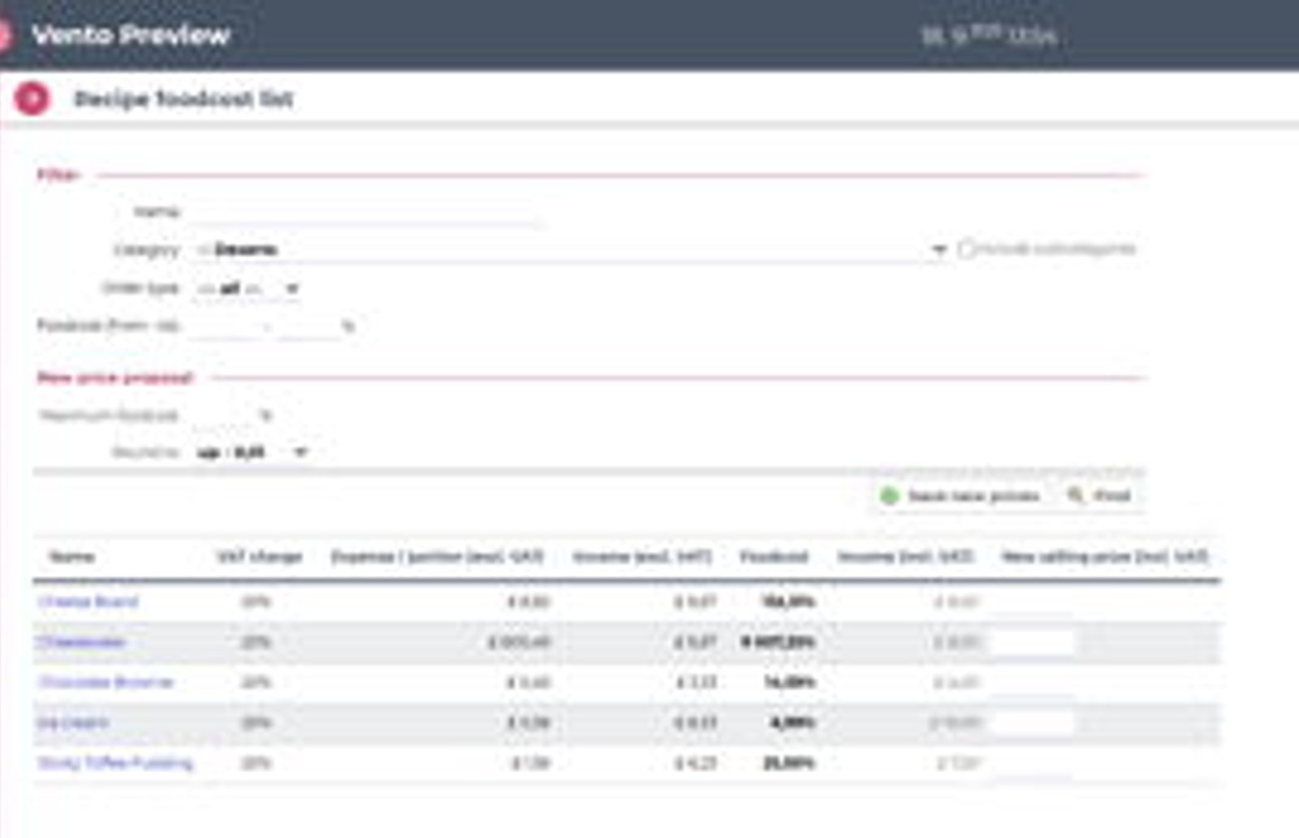Click the foodcost percentage in the Cheese Board row

788,602
